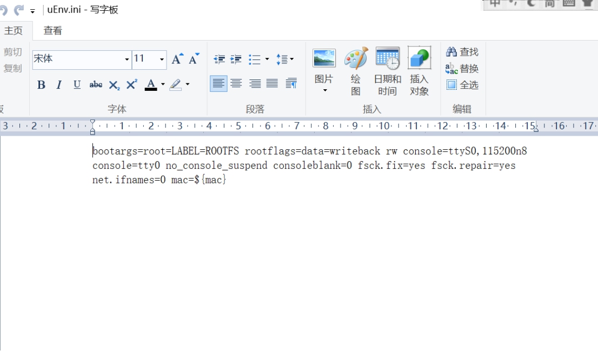The width and height of the screenshot is (598, 351).
Task: Click on the word bootargs in document
Action: [x=115, y=151]
